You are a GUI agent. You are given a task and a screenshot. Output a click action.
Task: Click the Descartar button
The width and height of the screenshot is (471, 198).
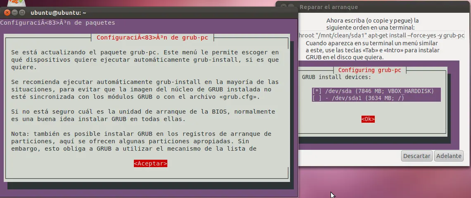[x=416, y=156]
